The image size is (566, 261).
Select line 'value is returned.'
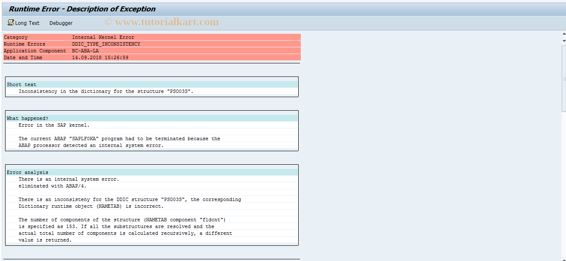pyautogui.click(x=45, y=240)
